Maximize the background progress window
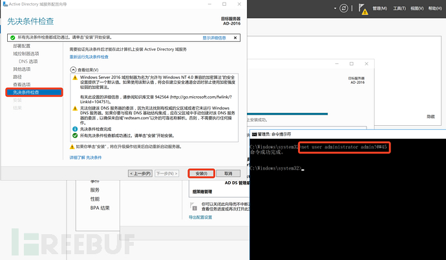This screenshot has width=446, height=260. (x=352, y=64)
